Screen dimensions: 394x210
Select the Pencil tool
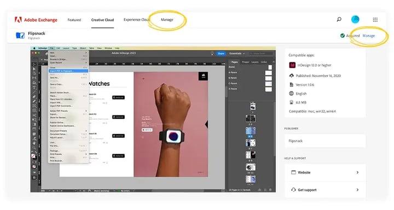pos(34,101)
